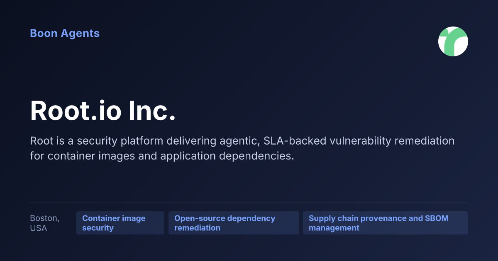Select the Root.io Inc. heading
Viewport: 498px width, 261px height.
pyautogui.click(x=103, y=111)
